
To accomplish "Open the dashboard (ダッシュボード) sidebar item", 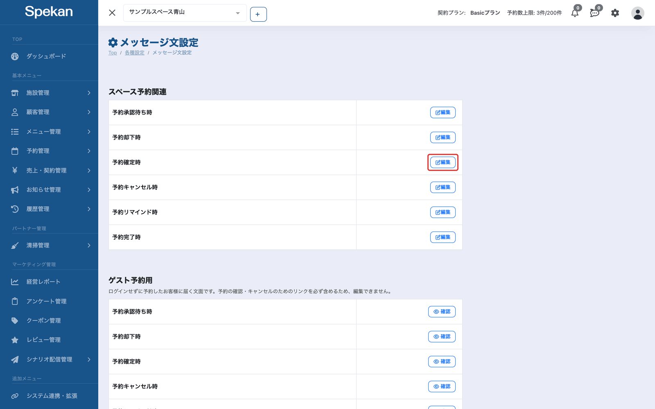I will point(49,56).
